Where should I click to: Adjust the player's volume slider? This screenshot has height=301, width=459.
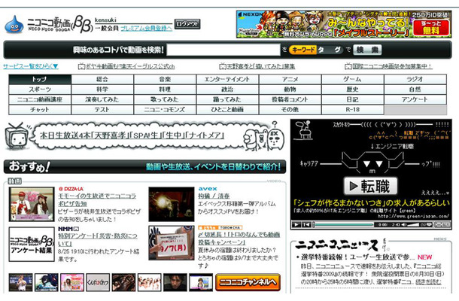[x=413, y=224]
